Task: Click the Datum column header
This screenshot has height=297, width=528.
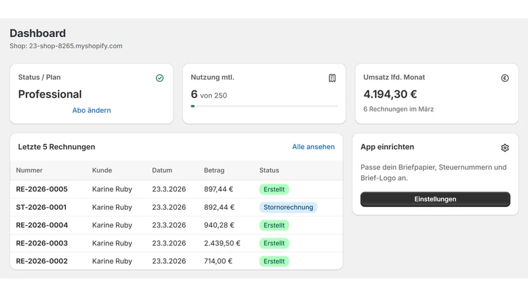Action: [x=162, y=170]
